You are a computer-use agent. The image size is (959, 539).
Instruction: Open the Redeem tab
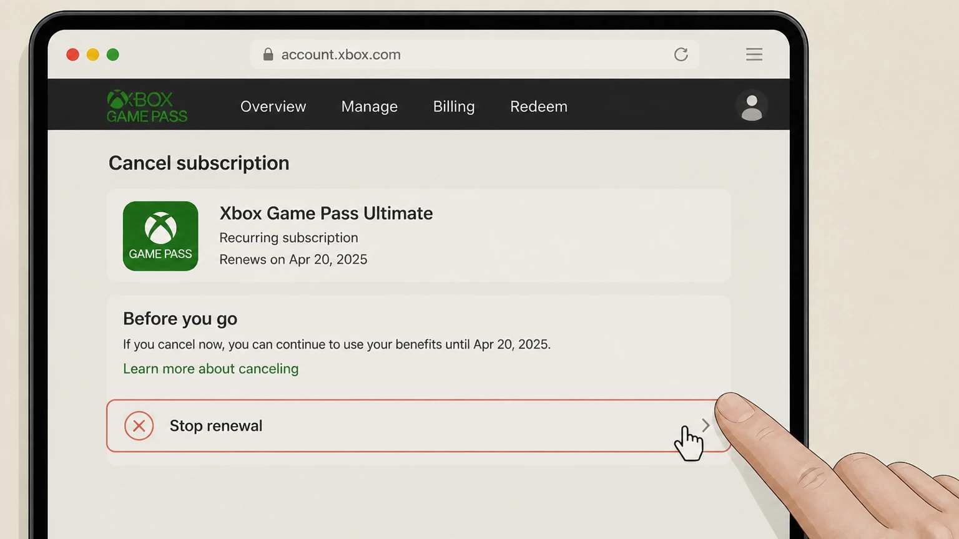point(539,107)
